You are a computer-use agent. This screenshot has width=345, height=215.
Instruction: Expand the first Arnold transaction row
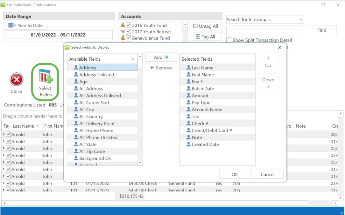(x=4, y=134)
